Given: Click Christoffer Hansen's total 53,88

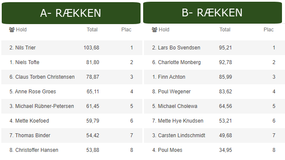Looking at the screenshot, I should (93, 150).
